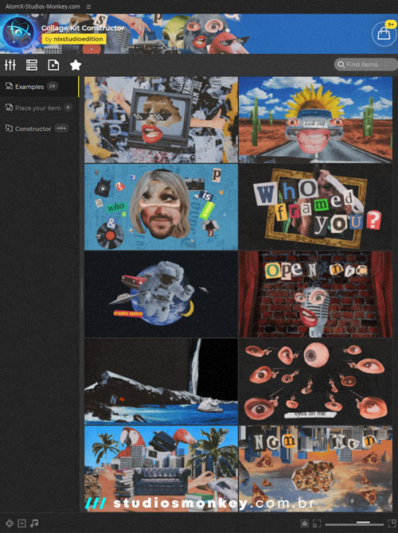This screenshot has height=533, width=398.
Task: Click the Find items search field
Action: 365,64
